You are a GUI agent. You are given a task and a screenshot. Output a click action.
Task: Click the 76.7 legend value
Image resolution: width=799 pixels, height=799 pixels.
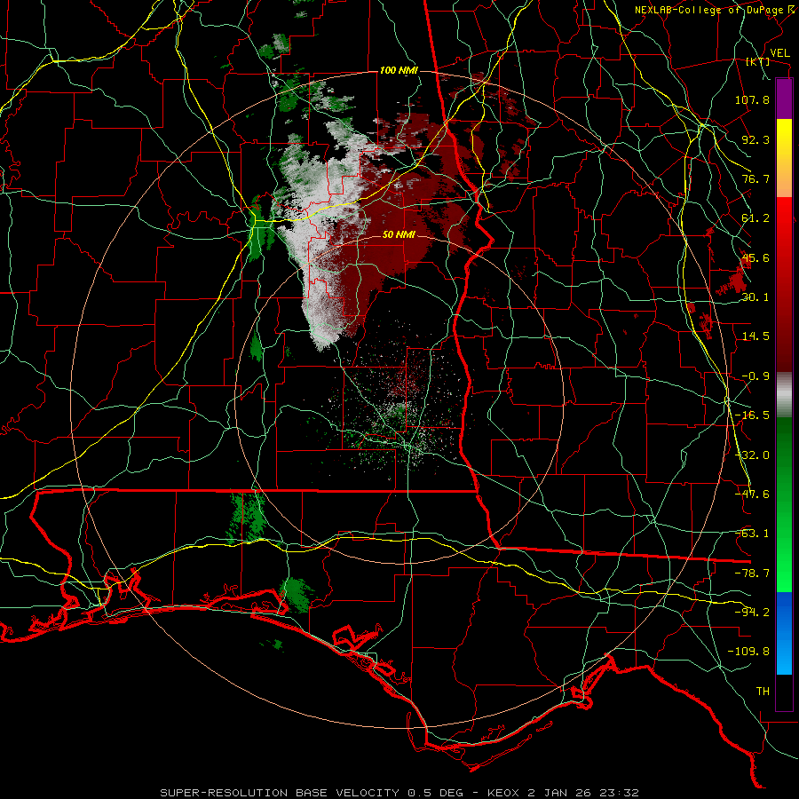[x=755, y=178]
